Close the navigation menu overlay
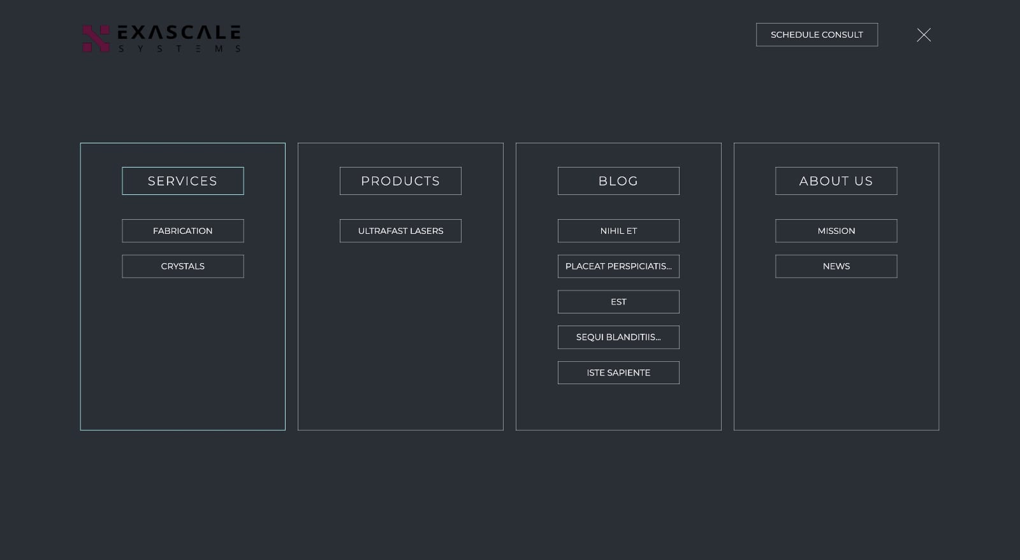 point(924,35)
